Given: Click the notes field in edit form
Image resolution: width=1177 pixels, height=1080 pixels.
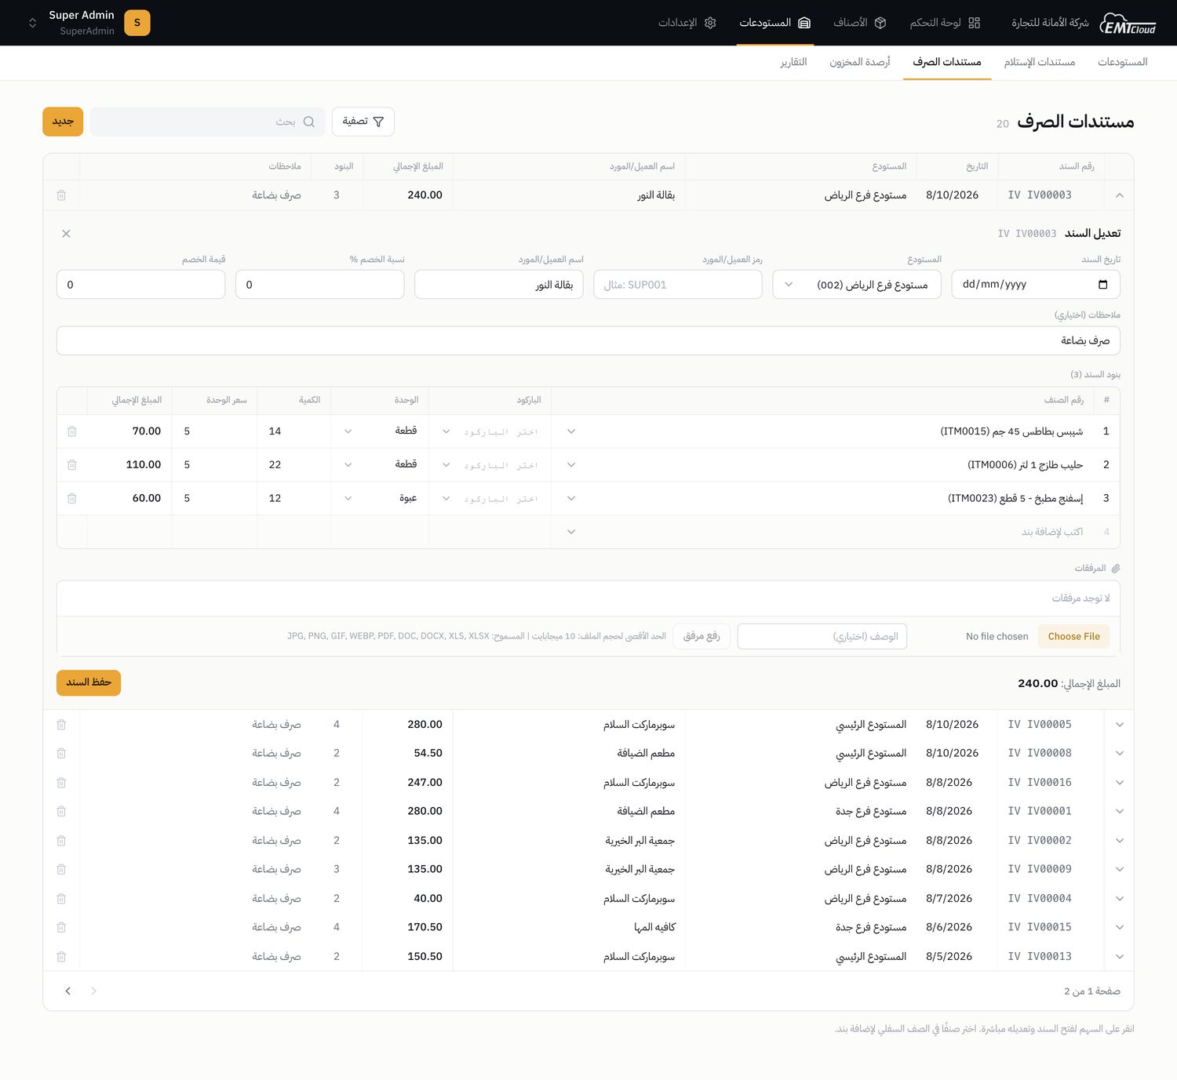Looking at the screenshot, I should click(588, 341).
